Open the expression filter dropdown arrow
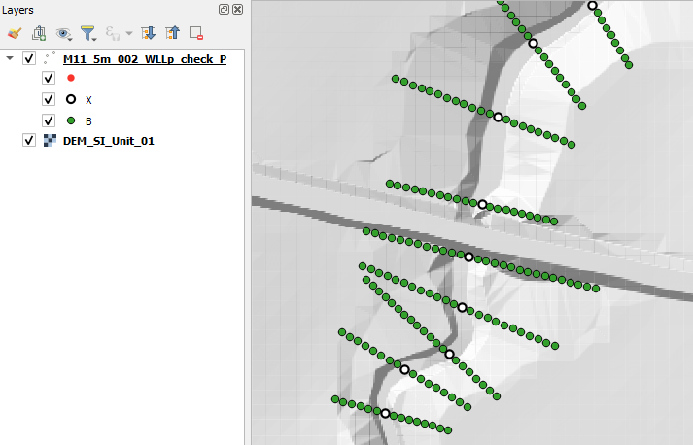 click(x=128, y=33)
